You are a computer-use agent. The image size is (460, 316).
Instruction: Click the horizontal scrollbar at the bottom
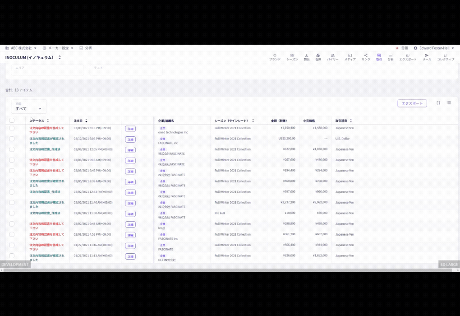point(227,270)
